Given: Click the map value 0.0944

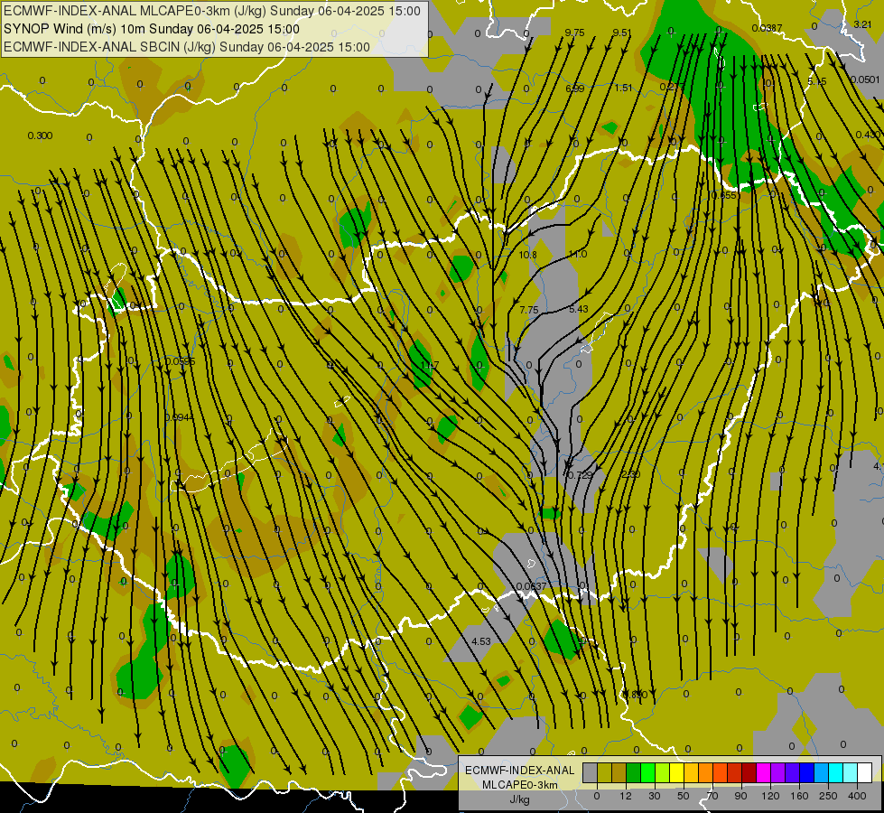Looking at the screenshot, I should point(180,417).
